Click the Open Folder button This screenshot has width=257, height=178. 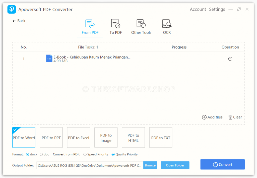point(175,165)
